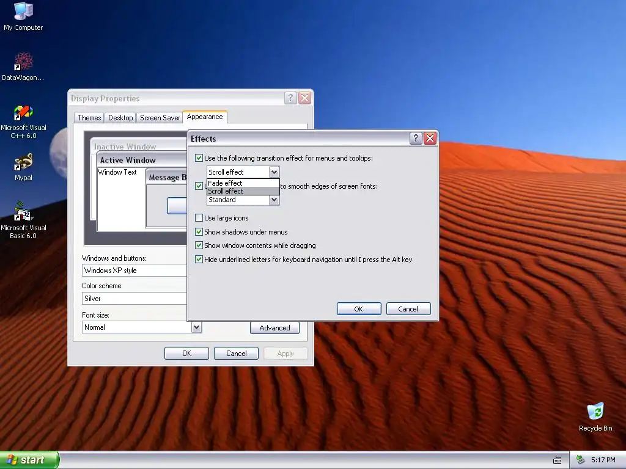Screen dimensions: 626x469
Task: Toggle Show shadows under menus checkbox
Action: [x=199, y=231]
